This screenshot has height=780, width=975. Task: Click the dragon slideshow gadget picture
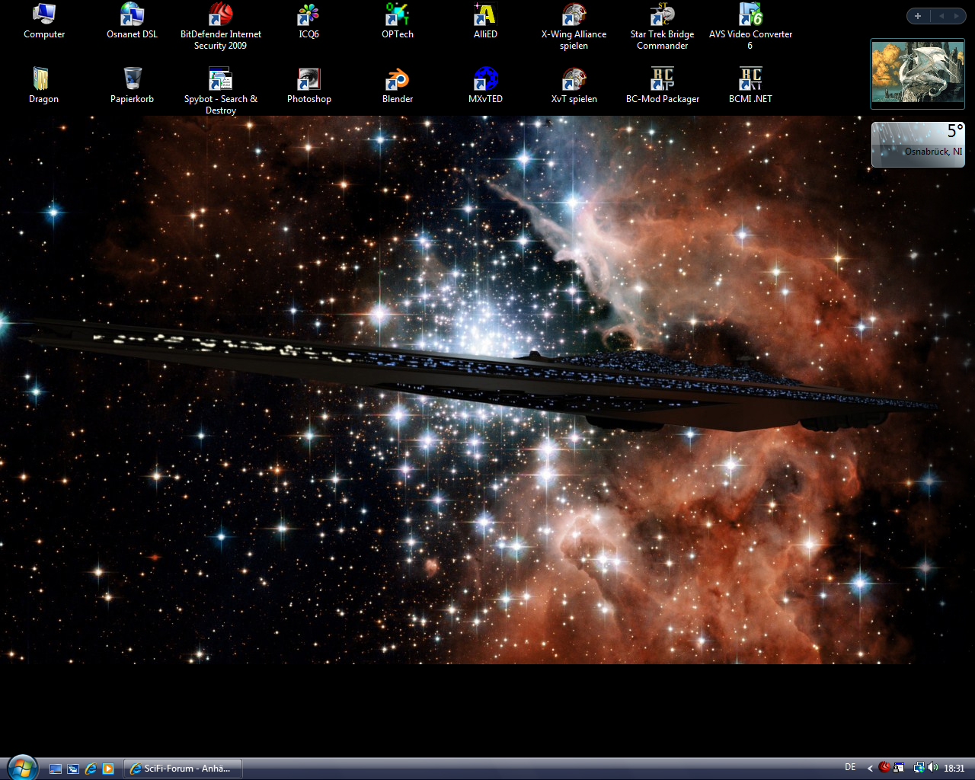(x=917, y=74)
